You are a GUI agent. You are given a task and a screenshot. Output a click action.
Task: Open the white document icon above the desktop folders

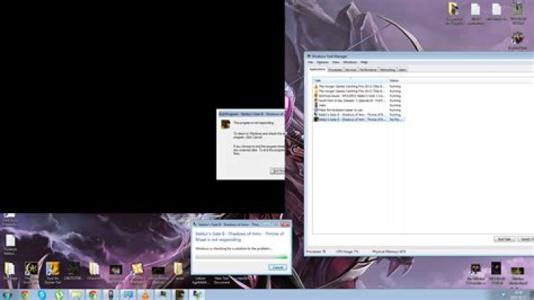(x=10, y=241)
